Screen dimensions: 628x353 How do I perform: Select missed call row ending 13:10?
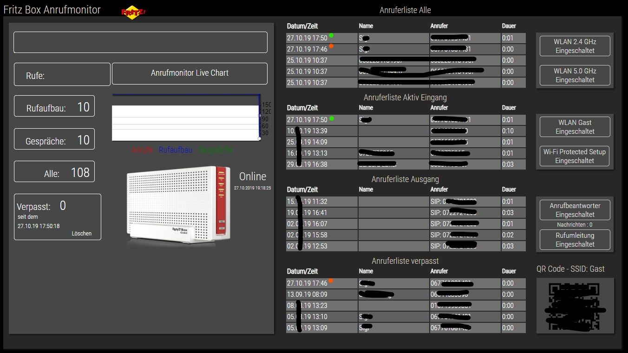point(406,317)
